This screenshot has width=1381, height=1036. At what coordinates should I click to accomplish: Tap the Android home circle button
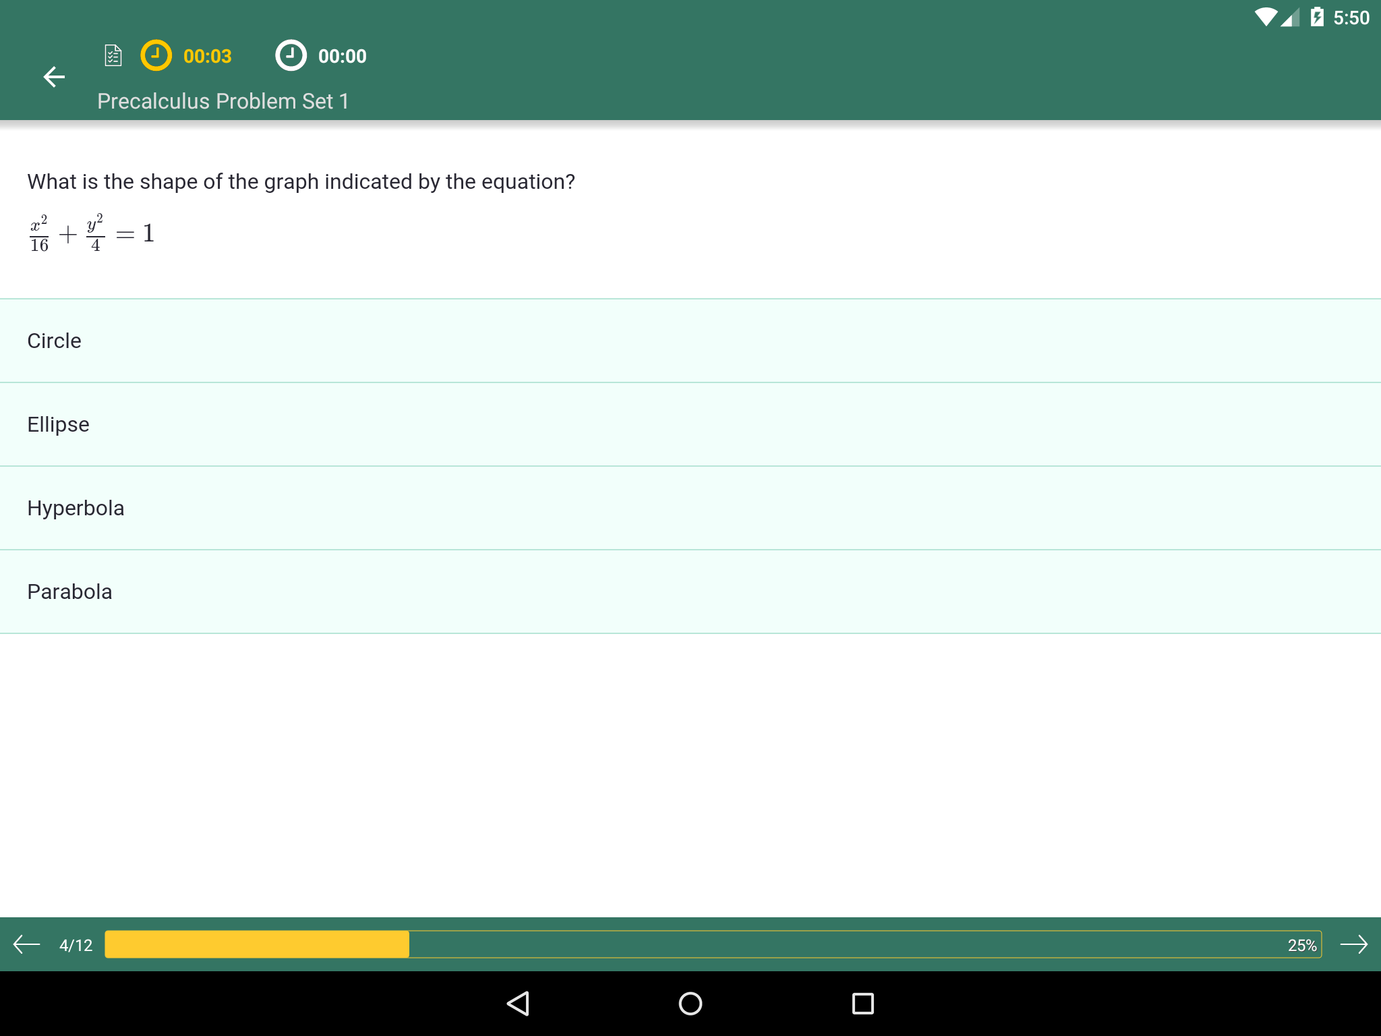(690, 1004)
